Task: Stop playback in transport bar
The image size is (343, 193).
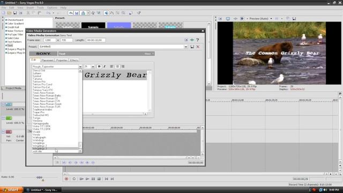Action: click(x=99, y=179)
